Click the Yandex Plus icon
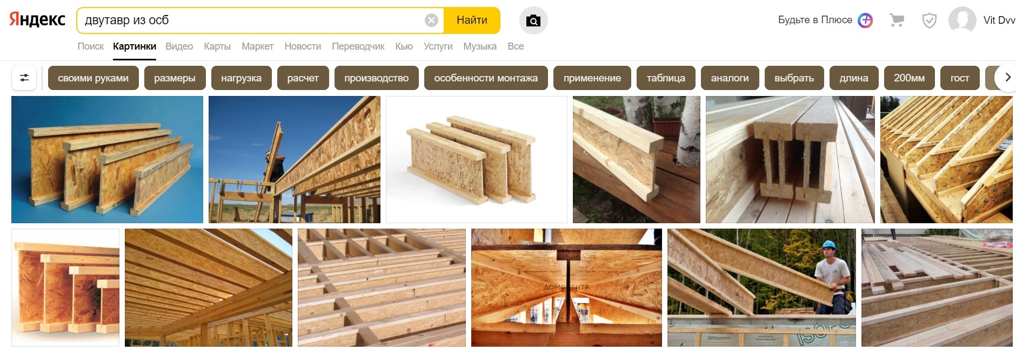1016x351 pixels. [x=865, y=20]
